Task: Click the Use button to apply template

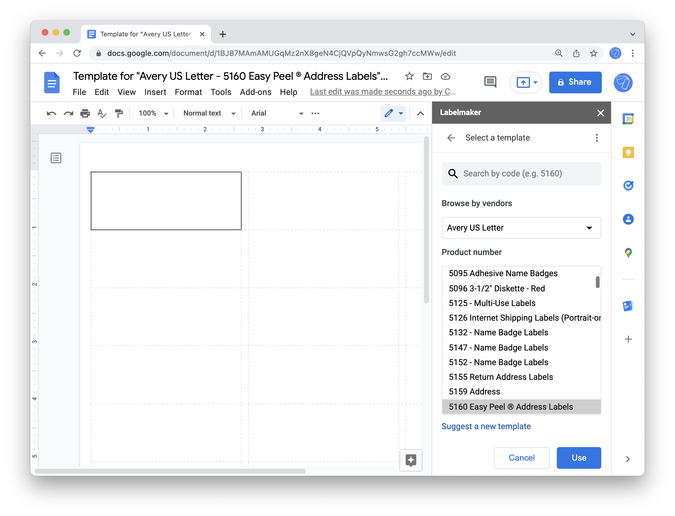Action: (x=578, y=457)
